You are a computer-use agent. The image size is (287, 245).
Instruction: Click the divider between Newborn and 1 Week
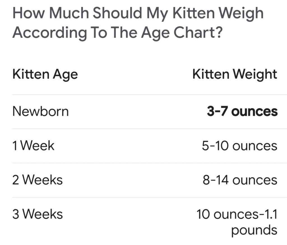[x=143, y=129]
